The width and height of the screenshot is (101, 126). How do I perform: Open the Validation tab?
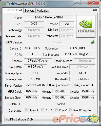(x=43, y=11)
